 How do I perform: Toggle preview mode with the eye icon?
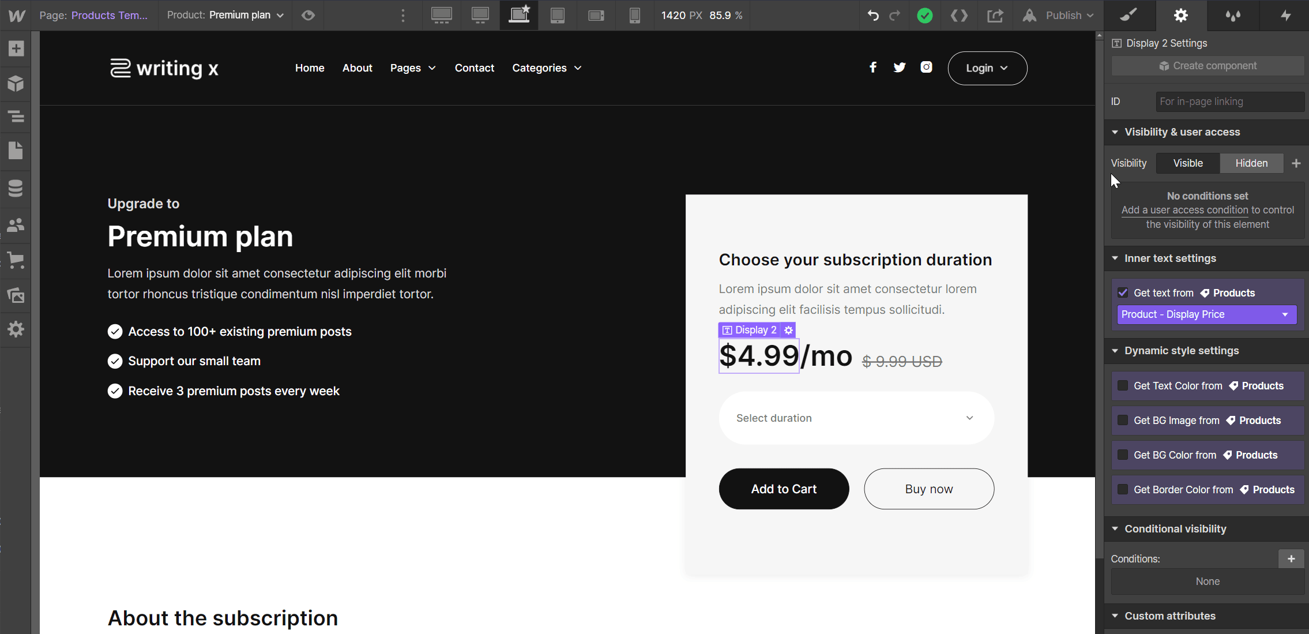click(x=308, y=15)
